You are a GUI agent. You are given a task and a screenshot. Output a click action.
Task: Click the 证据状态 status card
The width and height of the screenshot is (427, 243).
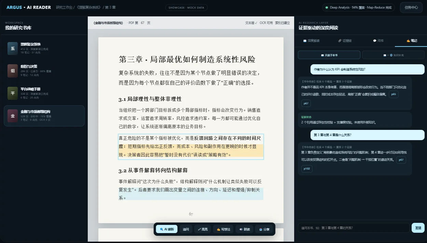pyautogui.click(x=355, y=120)
